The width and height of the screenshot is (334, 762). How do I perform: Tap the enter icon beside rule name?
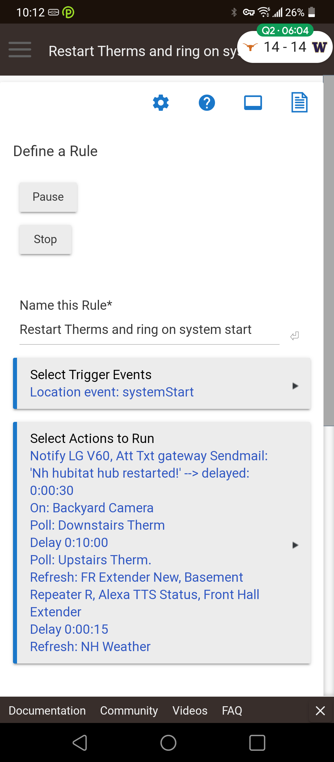[295, 336]
